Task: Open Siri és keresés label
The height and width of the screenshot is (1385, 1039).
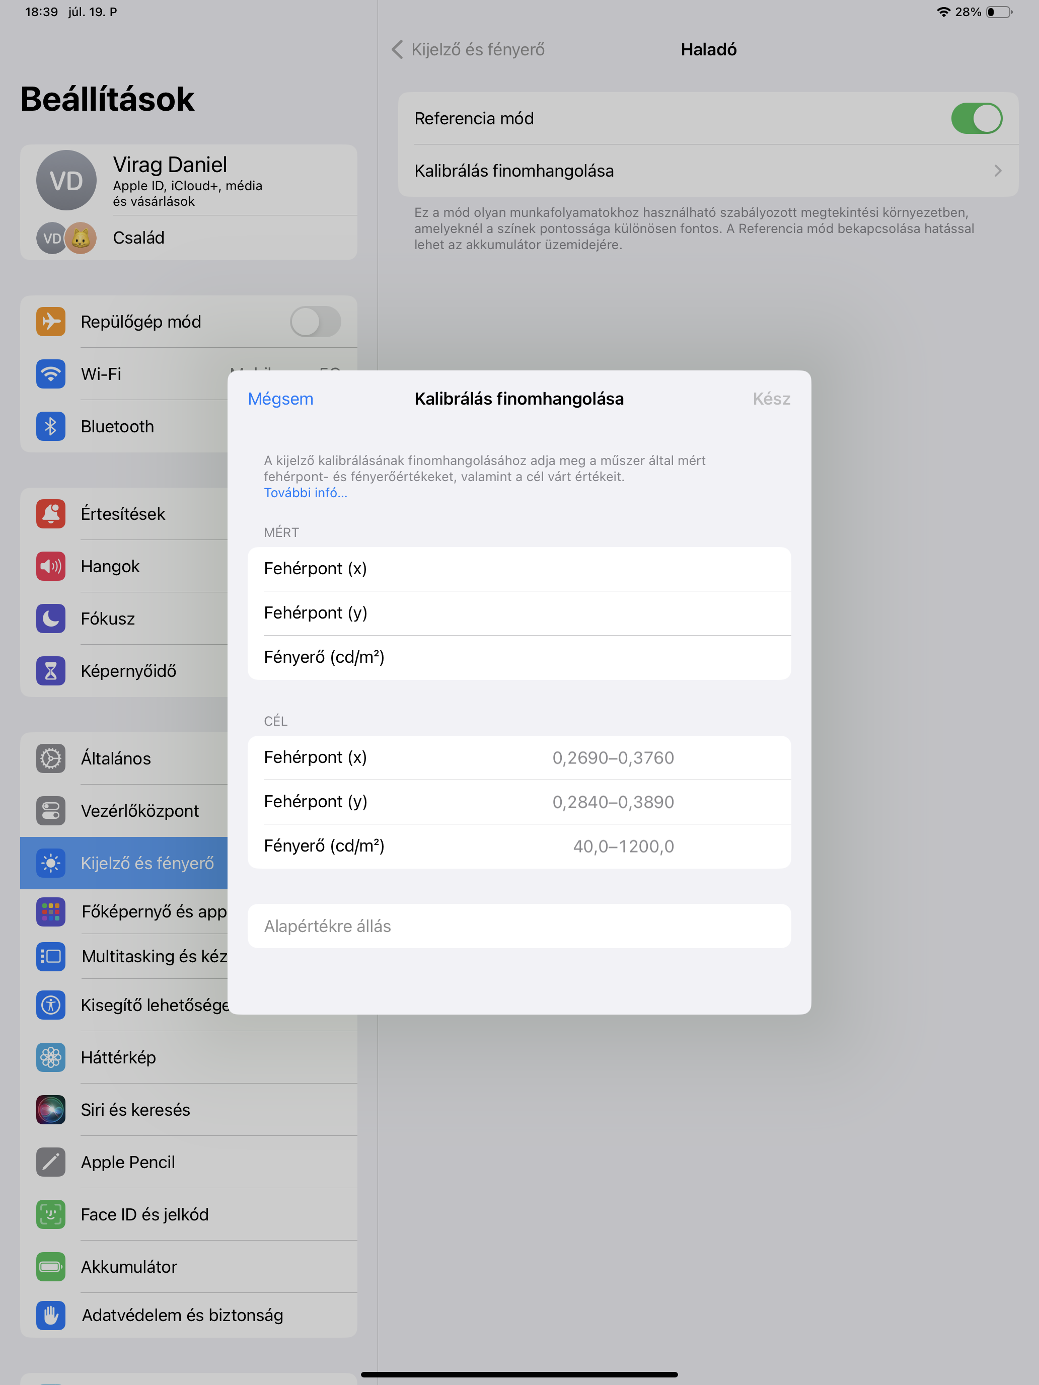Action: pyautogui.click(x=135, y=1110)
